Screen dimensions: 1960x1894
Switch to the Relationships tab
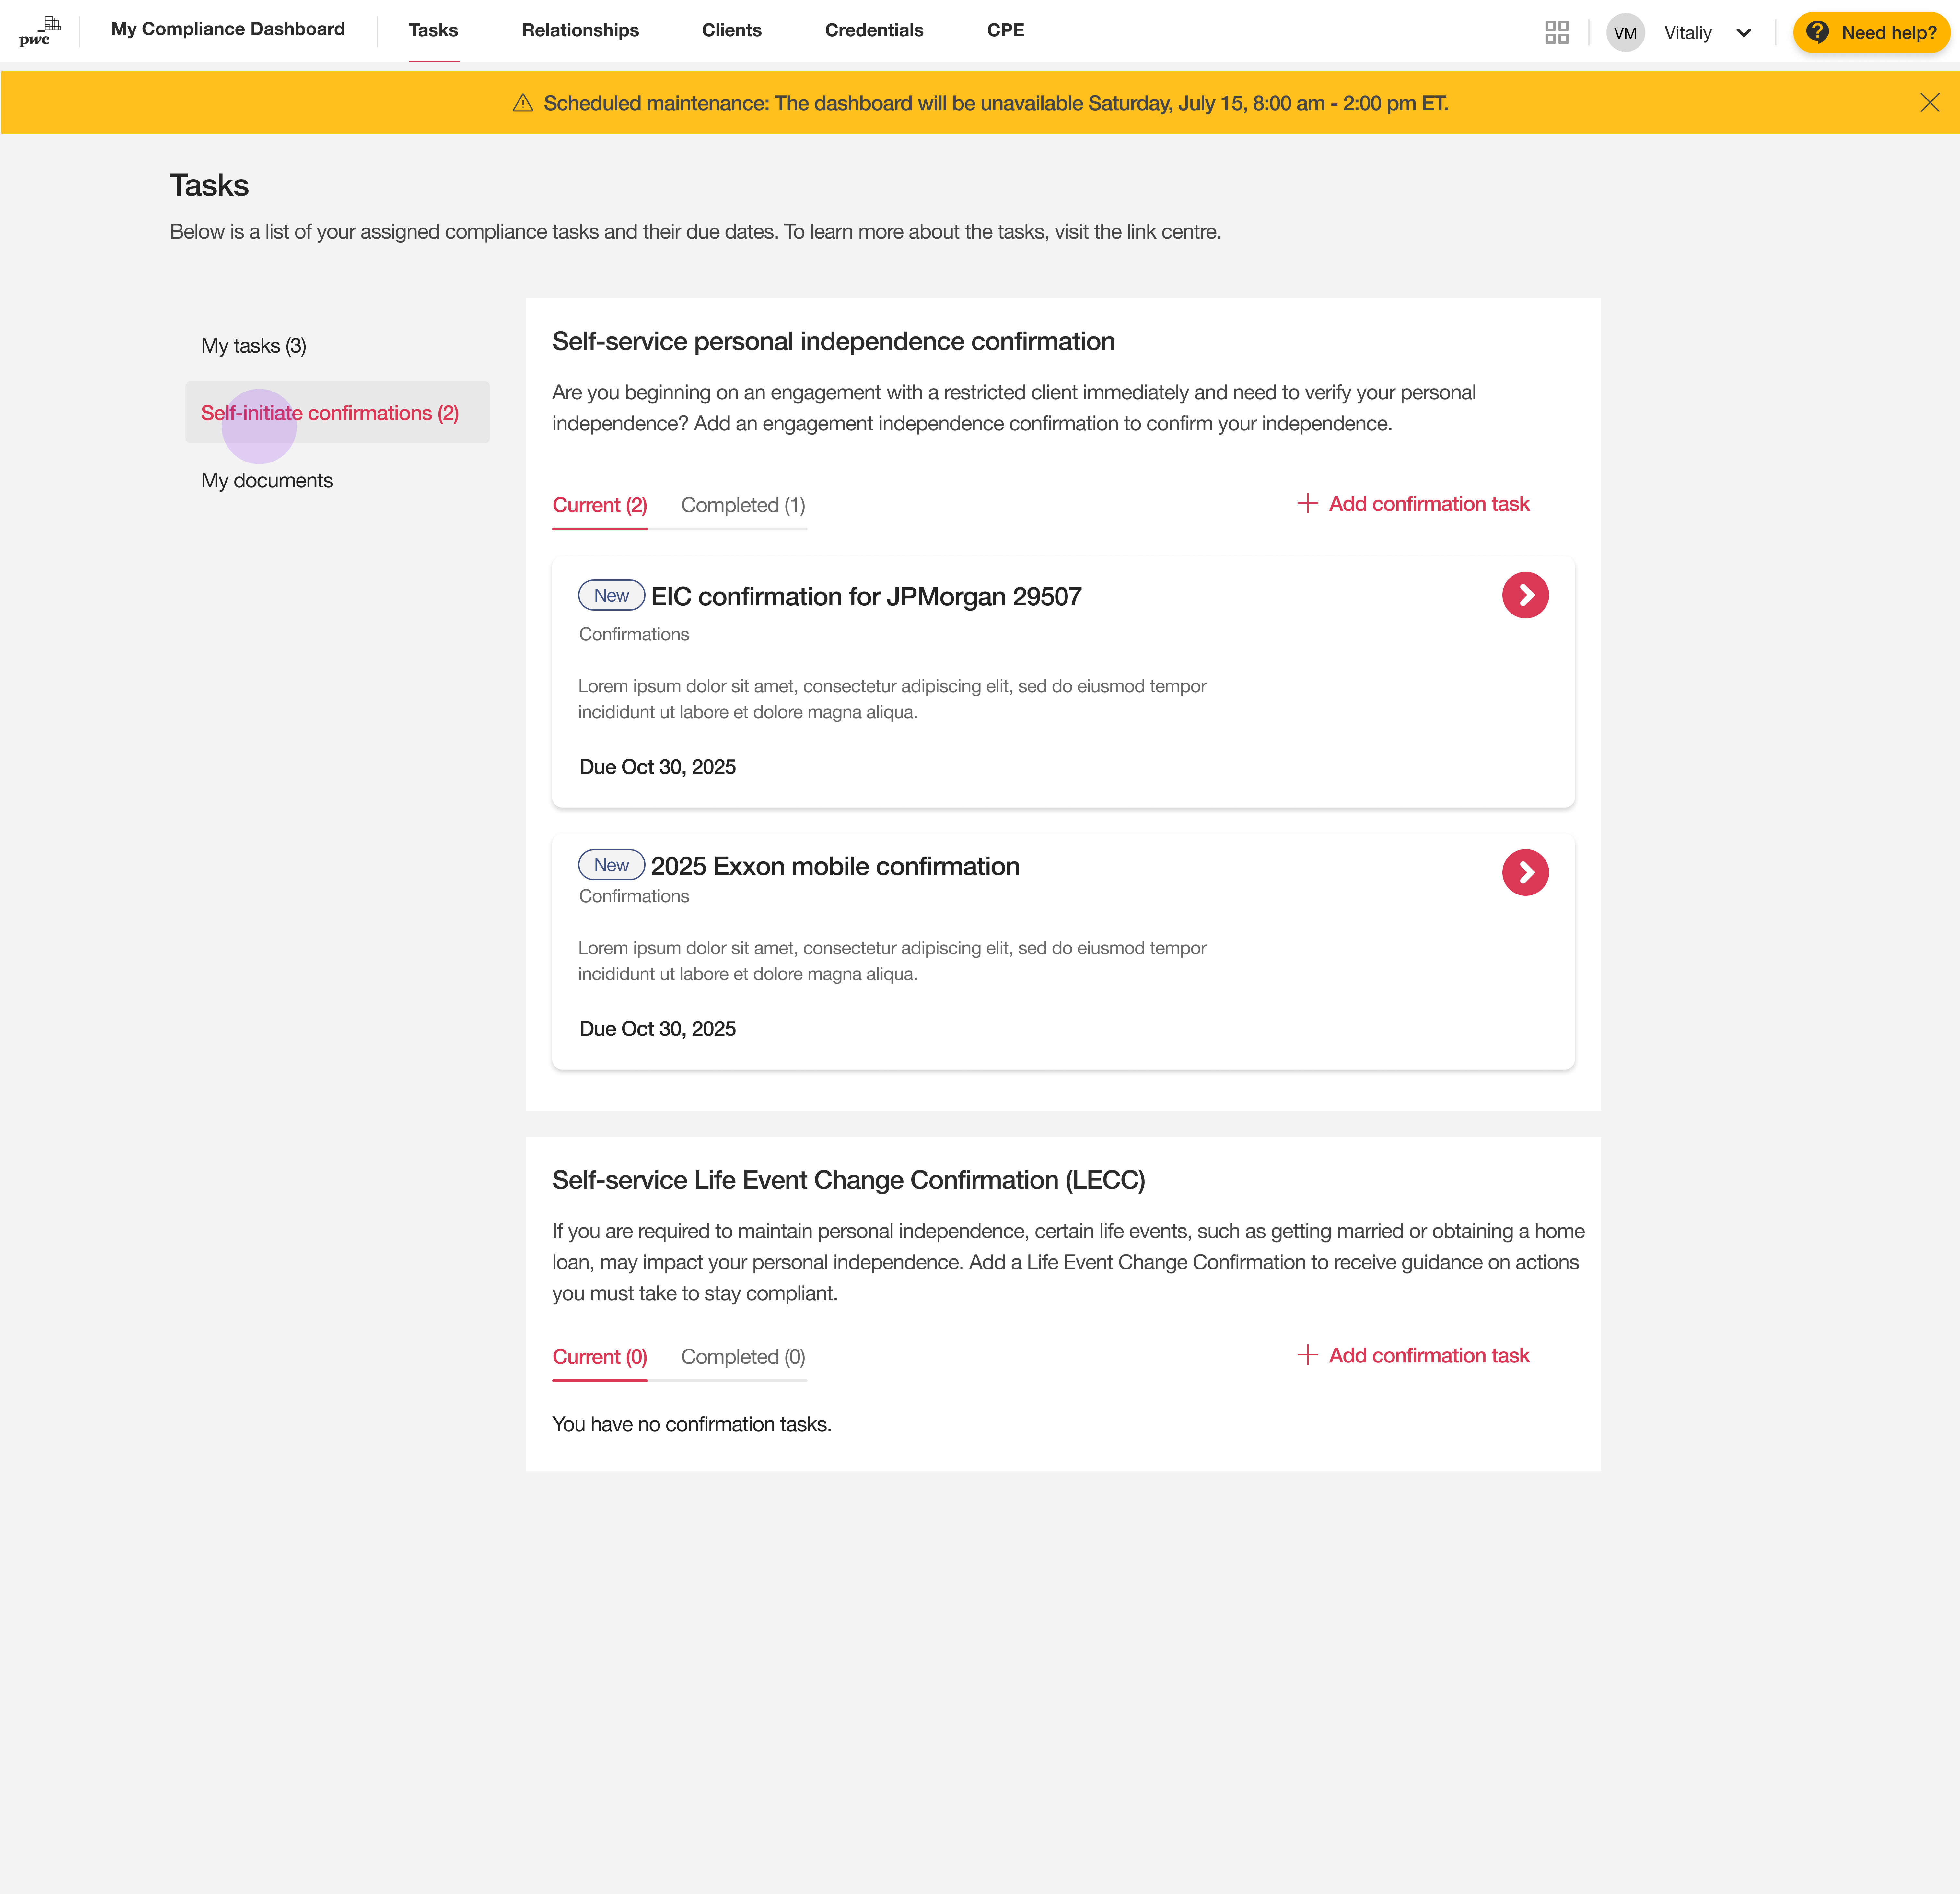[x=580, y=30]
